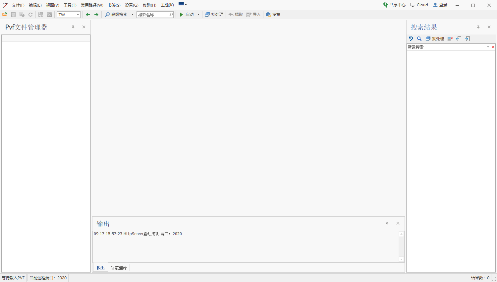
Task: Click the green back arrow
Action: (88, 15)
